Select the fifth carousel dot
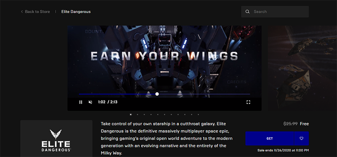The width and height of the screenshot is (337, 157). click(x=158, y=114)
